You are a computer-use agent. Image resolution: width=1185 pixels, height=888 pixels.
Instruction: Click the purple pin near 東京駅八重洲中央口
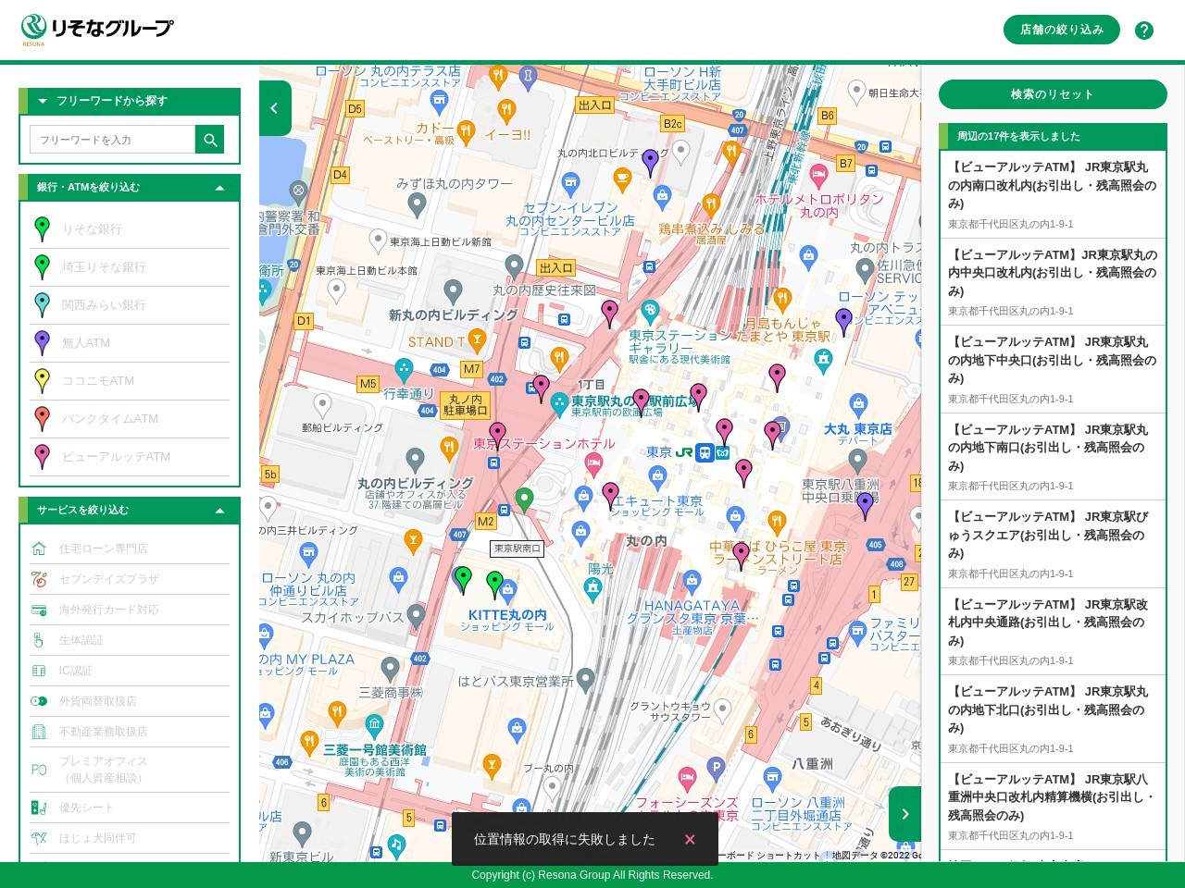865,505
